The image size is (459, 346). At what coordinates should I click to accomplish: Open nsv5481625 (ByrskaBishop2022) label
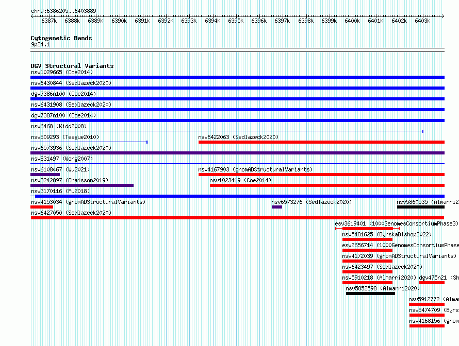point(387,234)
